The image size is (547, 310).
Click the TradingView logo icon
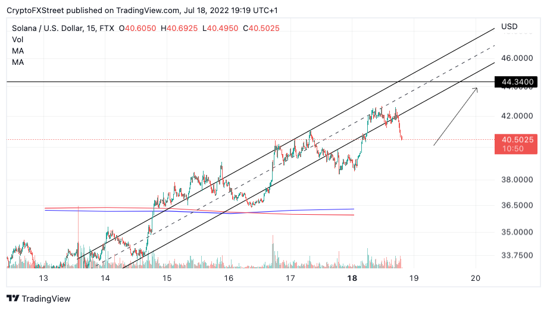13,299
